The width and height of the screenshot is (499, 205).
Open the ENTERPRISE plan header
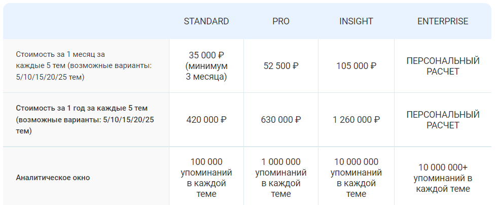[x=443, y=21]
